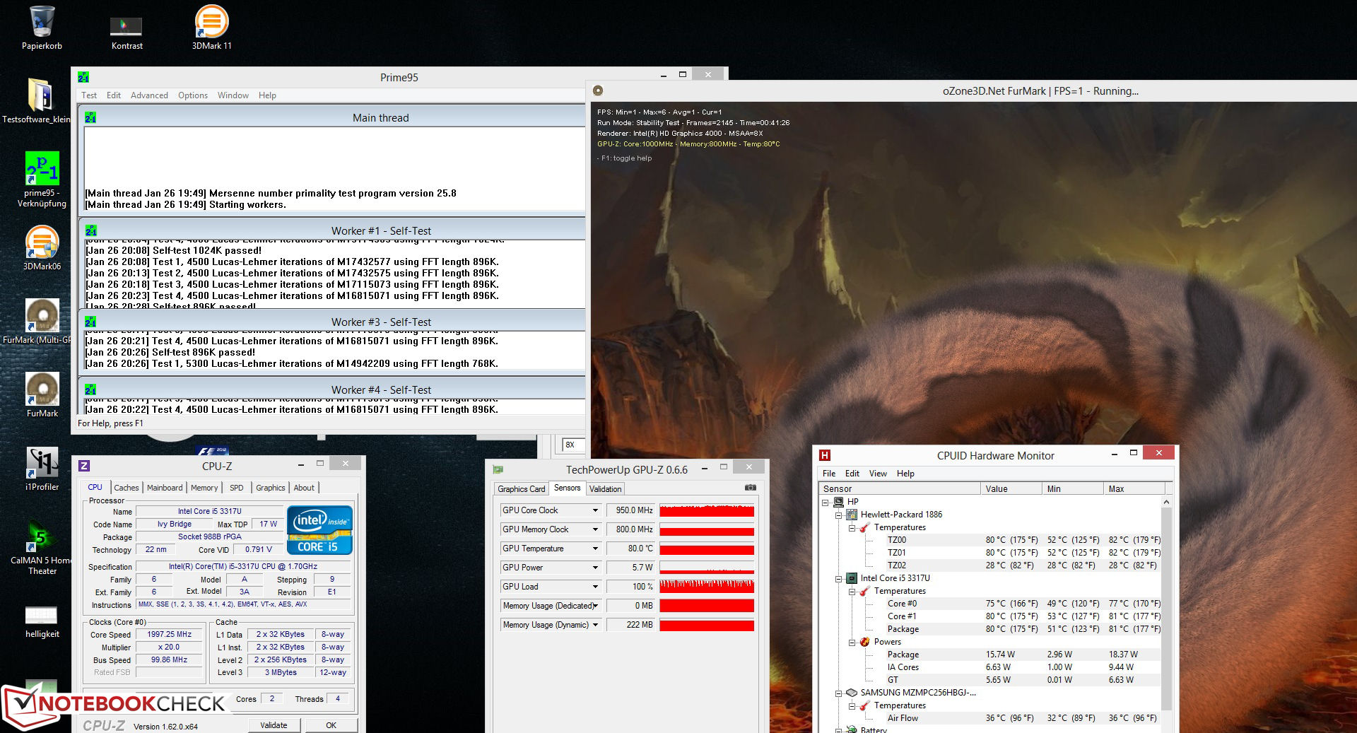Open the GPU Core Clock sensor dropdown
This screenshot has height=733, width=1357.
[595, 510]
